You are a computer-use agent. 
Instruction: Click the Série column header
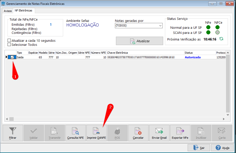pyautogui.click(x=52, y=53)
